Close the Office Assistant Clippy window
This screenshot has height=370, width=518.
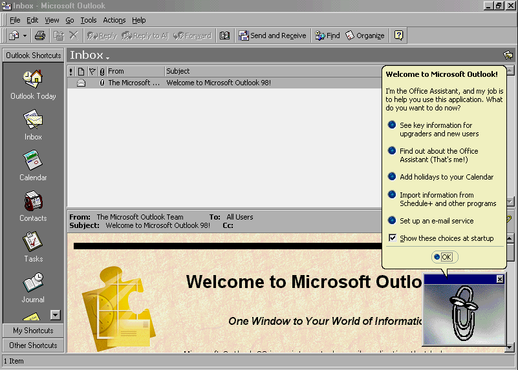pyautogui.click(x=500, y=280)
